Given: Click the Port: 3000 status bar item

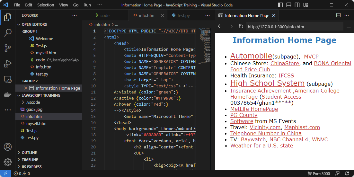Looking at the screenshot, I should [x=319, y=173].
